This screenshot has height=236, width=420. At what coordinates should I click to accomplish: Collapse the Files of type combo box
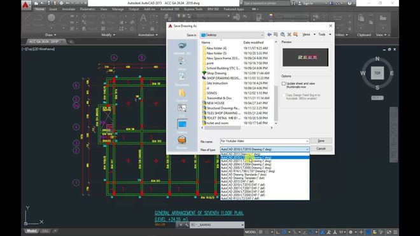(x=307, y=149)
